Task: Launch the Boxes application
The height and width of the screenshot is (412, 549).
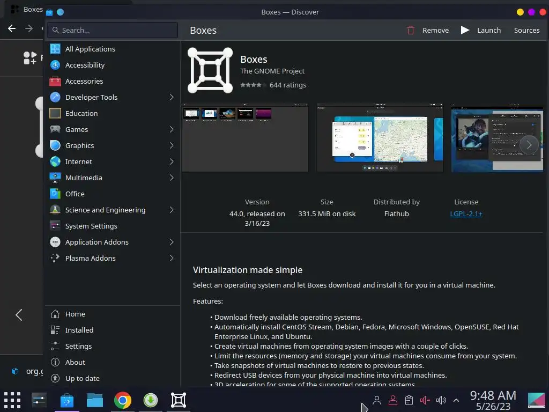Action: coord(481,31)
